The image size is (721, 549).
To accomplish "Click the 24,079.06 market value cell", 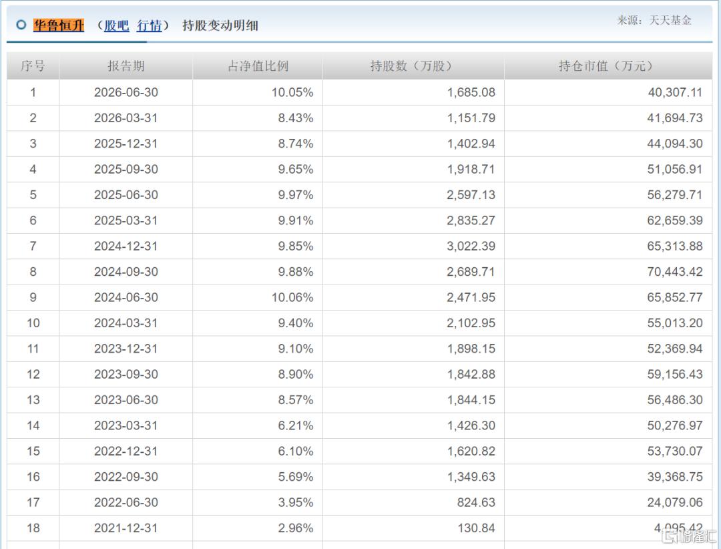I will click(608, 502).
